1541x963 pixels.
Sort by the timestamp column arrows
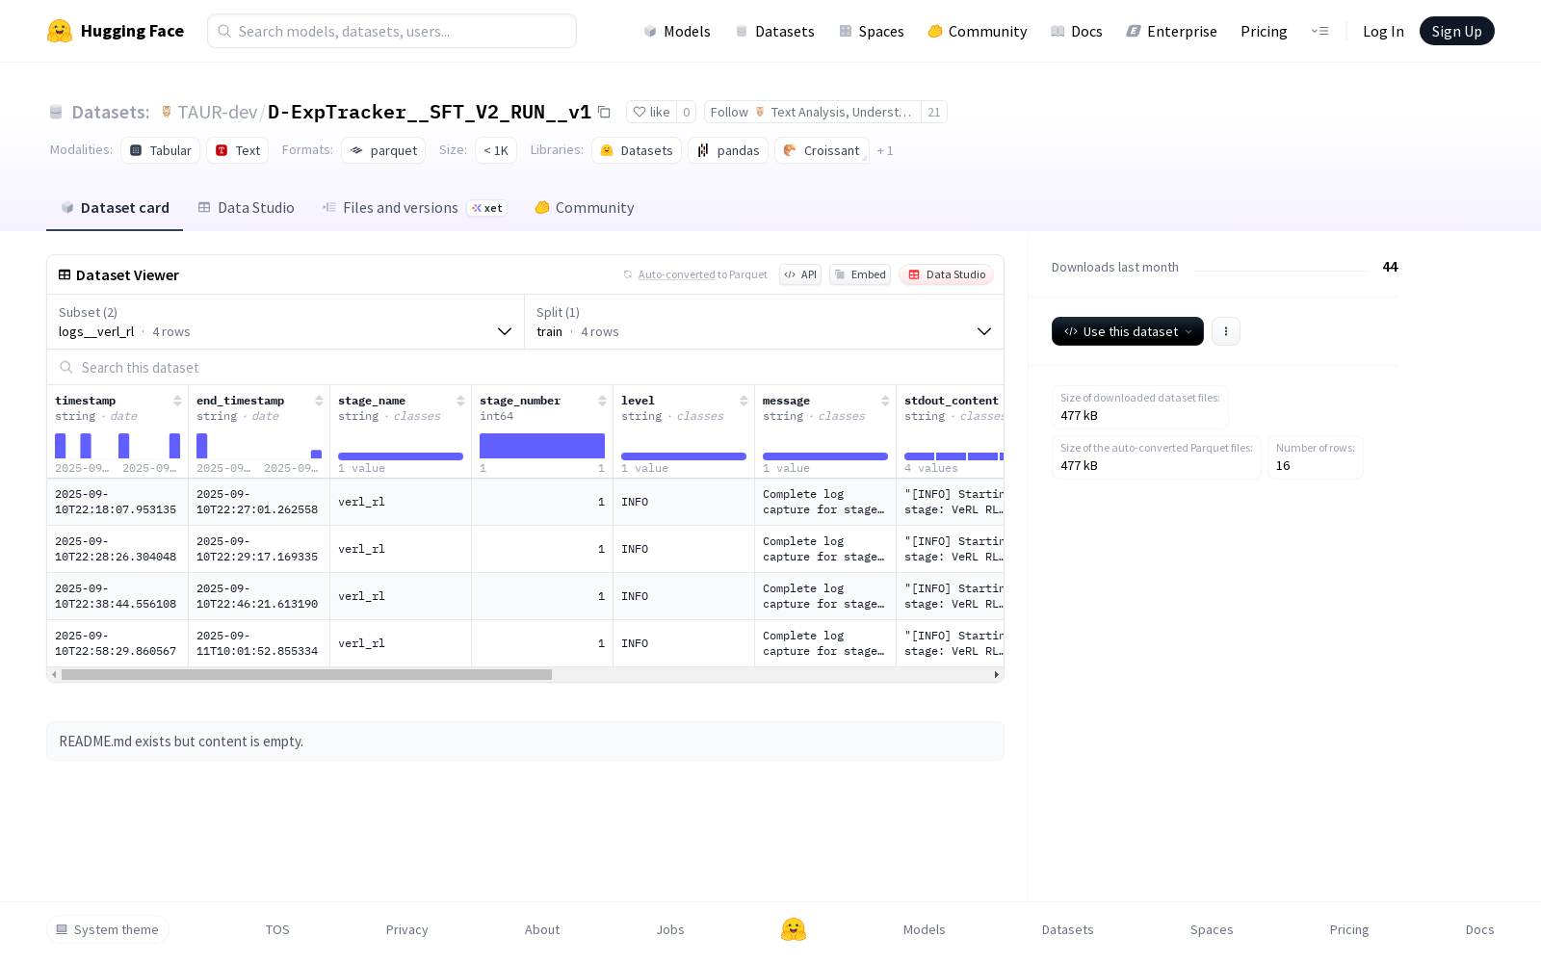(x=177, y=401)
